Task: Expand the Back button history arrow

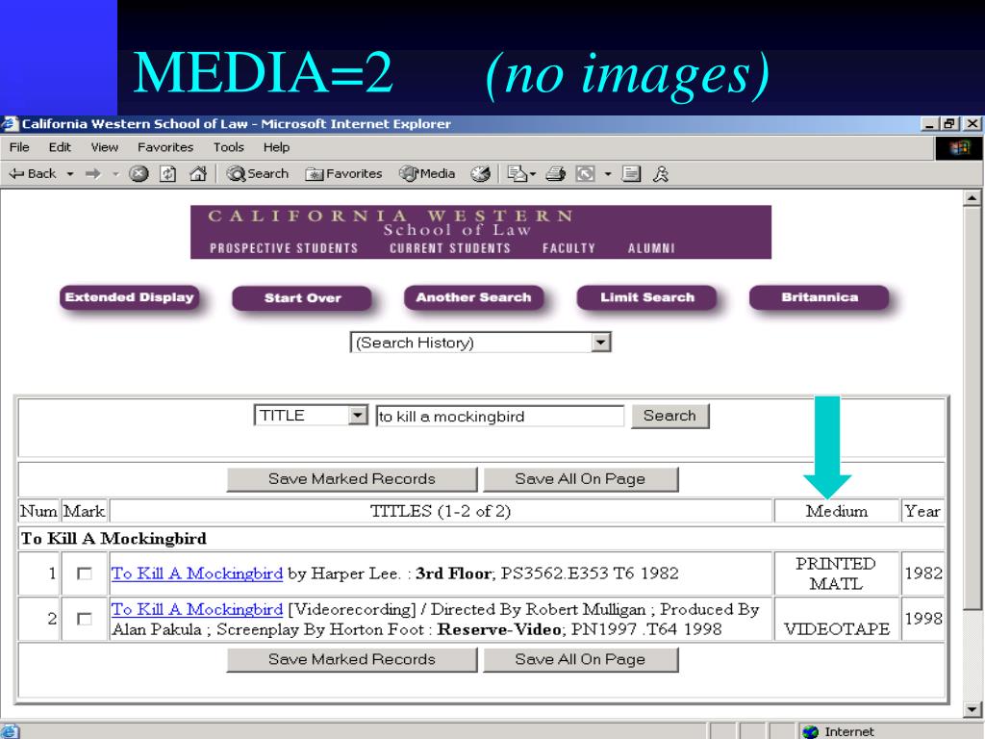Action: pos(70,174)
